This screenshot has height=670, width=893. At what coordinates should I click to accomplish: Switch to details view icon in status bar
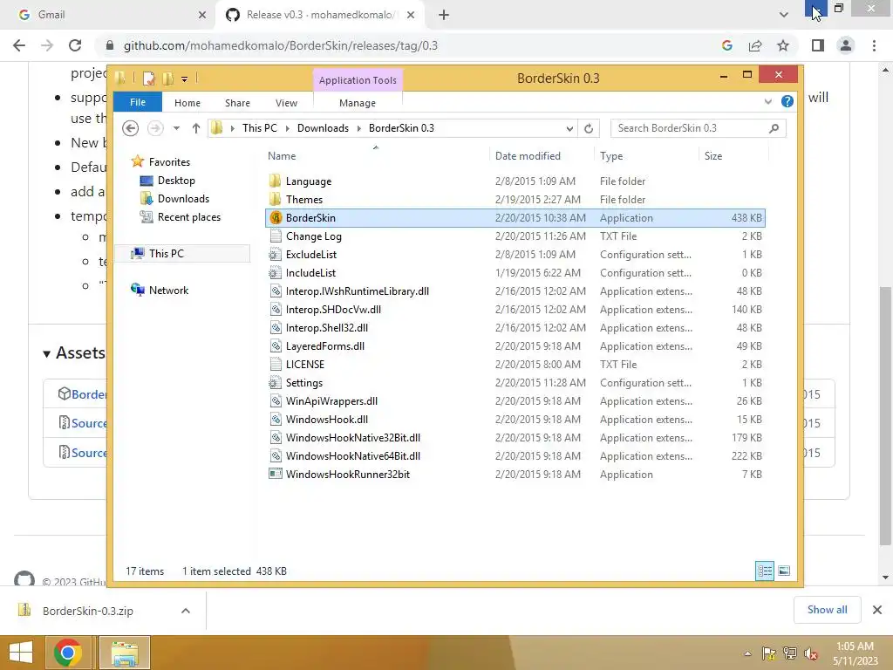click(764, 571)
